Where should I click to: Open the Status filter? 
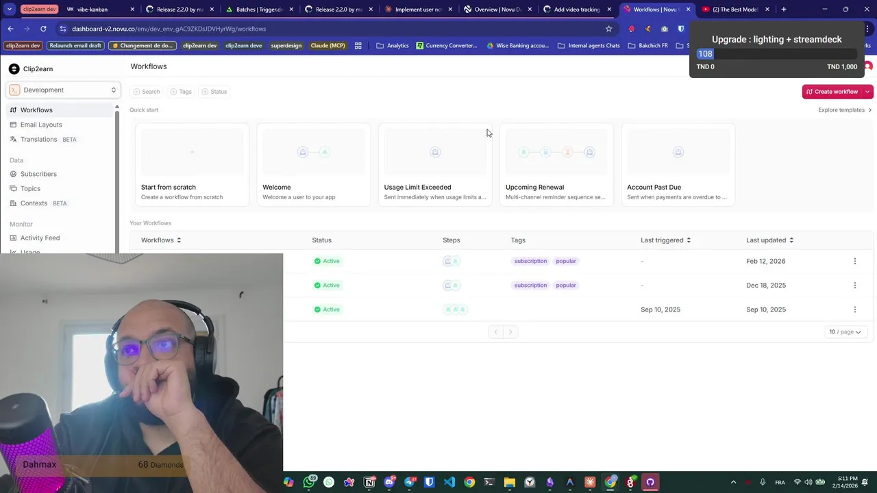coord(214,92)
